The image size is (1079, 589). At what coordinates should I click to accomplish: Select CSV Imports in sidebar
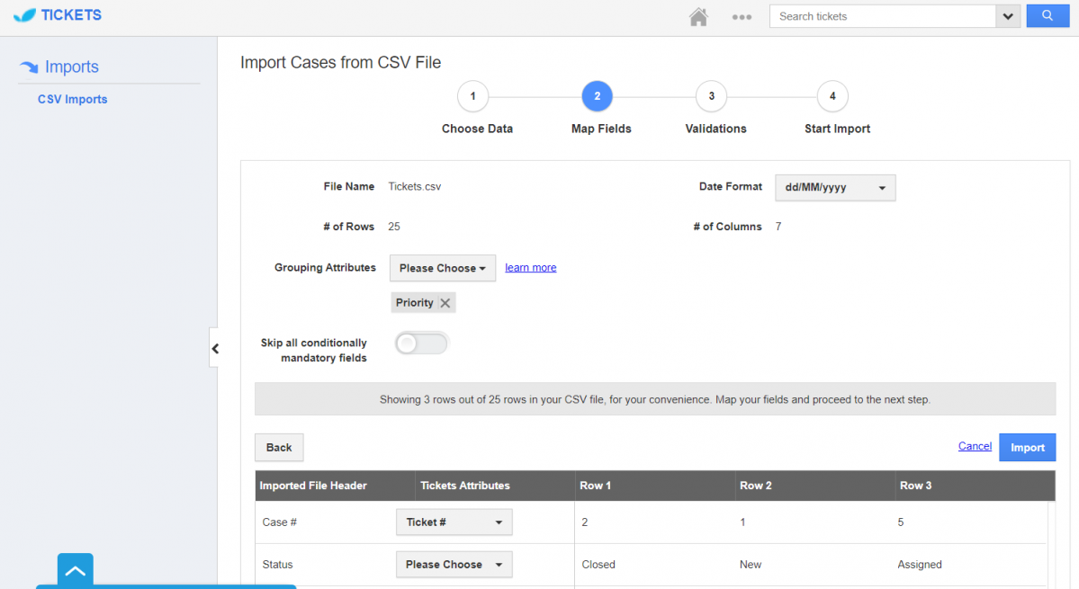72,100
